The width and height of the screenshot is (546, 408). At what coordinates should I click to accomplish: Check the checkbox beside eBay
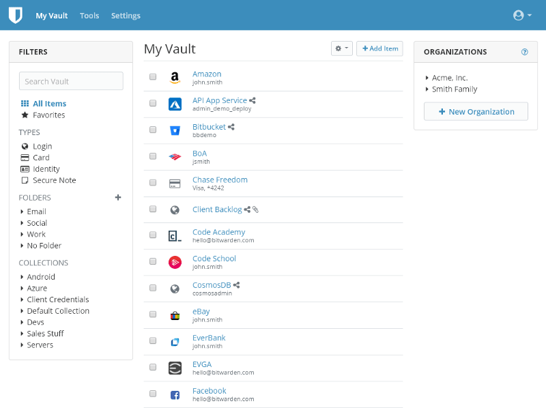coord(153,314)
